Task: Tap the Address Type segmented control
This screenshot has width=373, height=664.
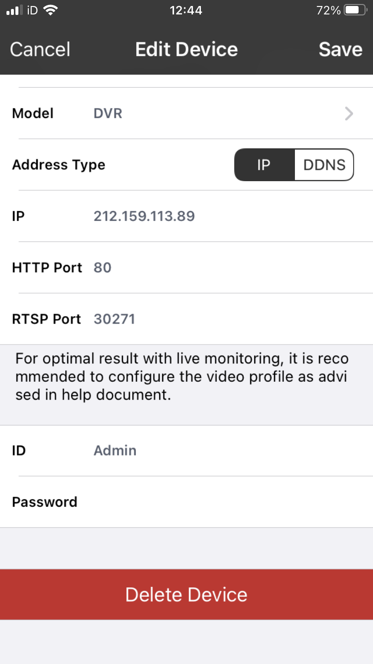Action: (294, 165)
